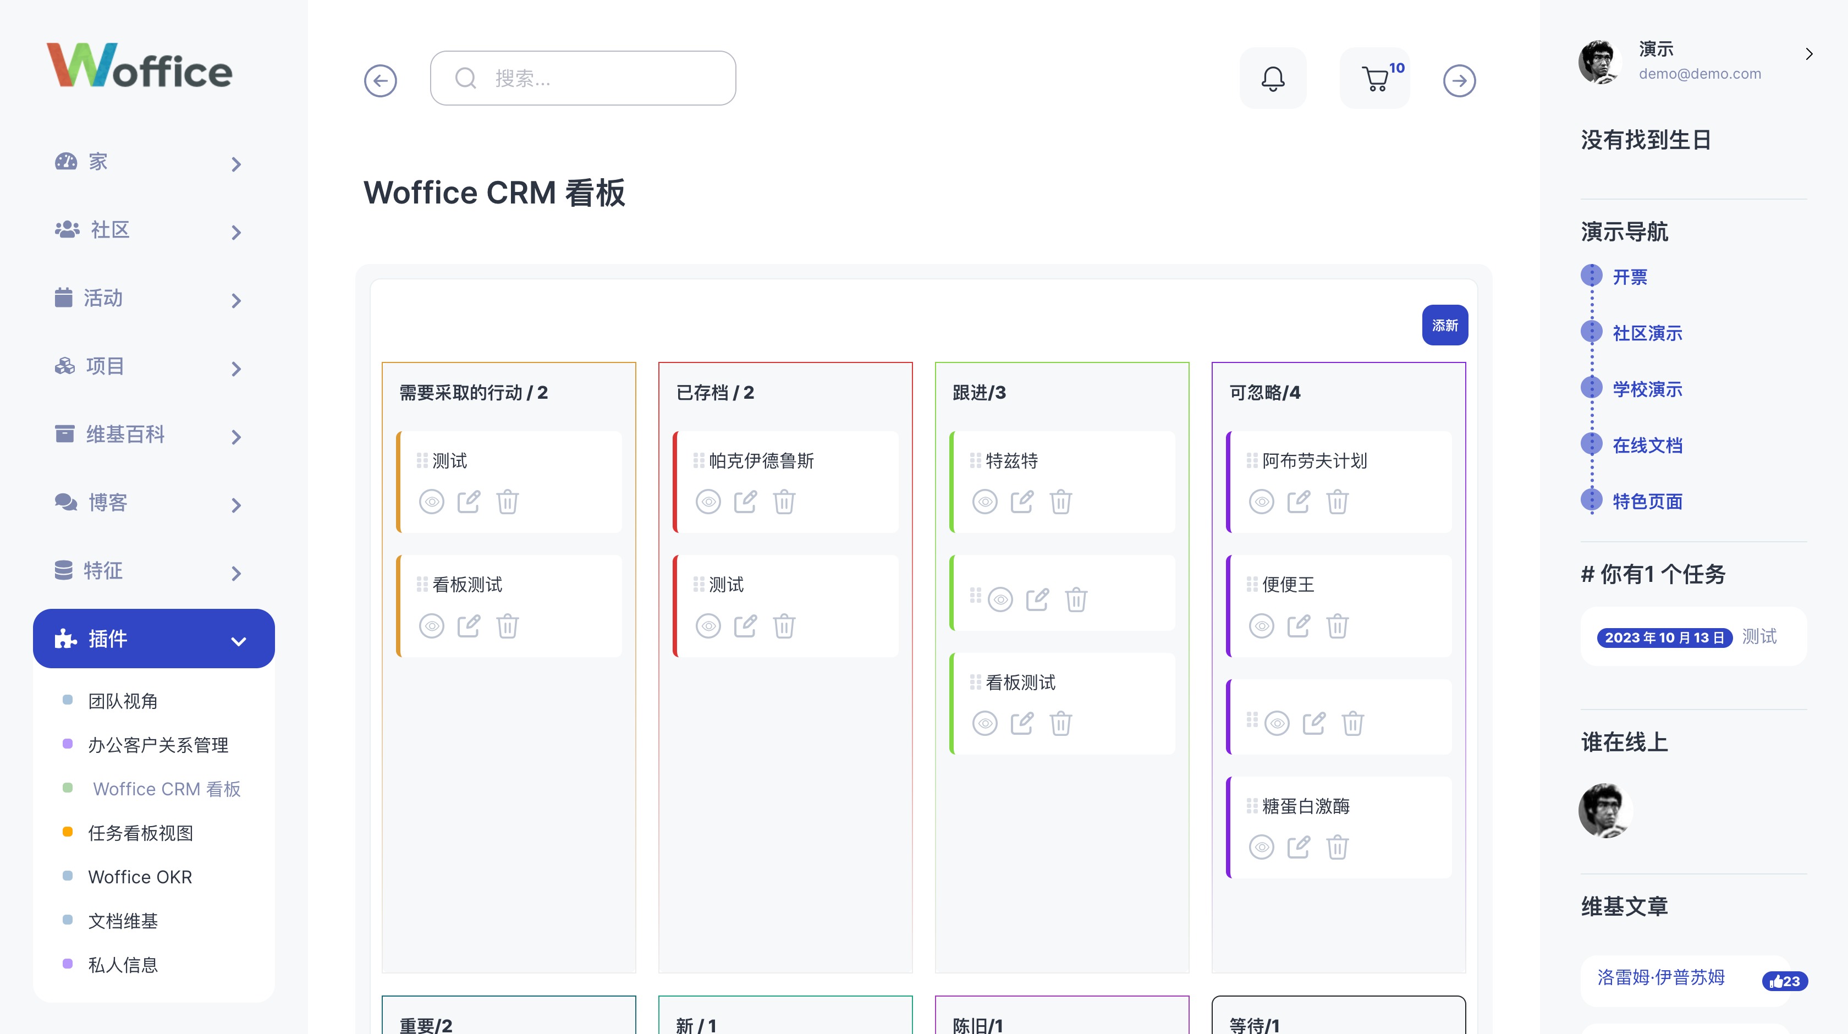
Task: Click the right arrow circle next to cart
Action: pyautogui.click(x=1459, y=80)
